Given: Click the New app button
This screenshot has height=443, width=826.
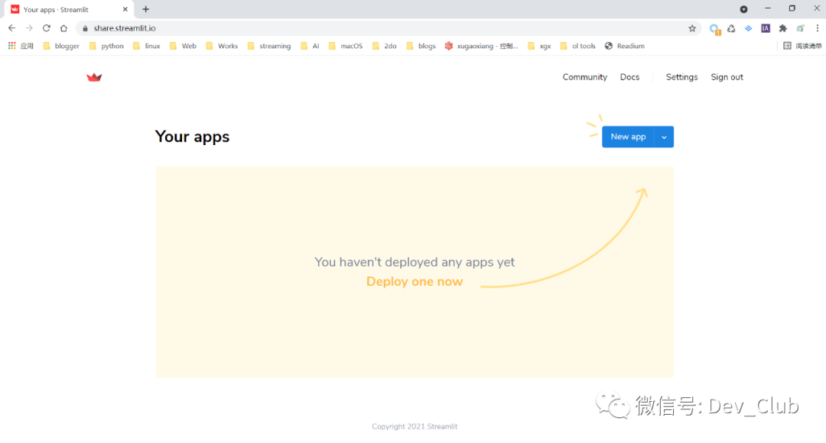Looking at the screenshot, I should pos(628,137).
